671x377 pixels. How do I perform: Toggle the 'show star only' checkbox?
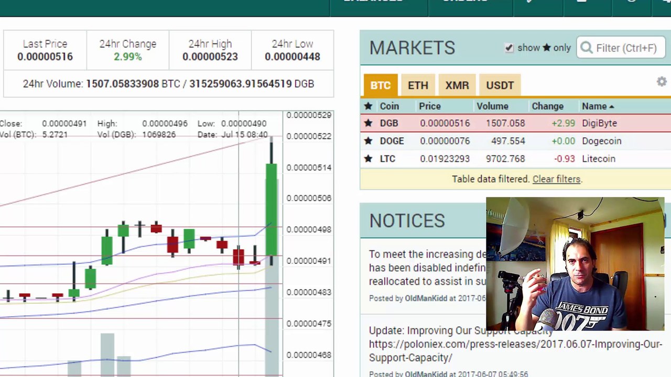[x=509, y=48]
